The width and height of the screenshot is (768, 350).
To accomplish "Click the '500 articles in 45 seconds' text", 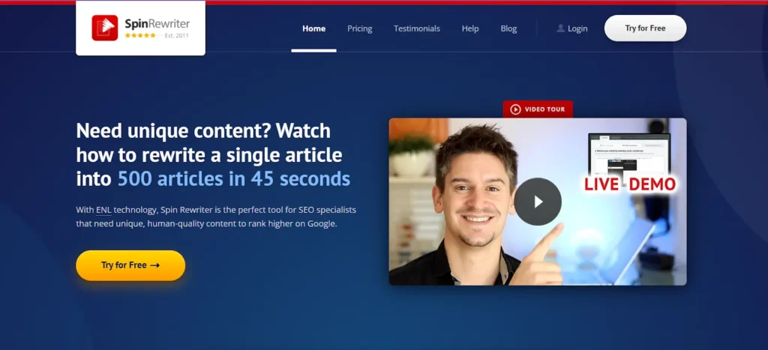I will pyautogui.click(x=234, y=179).
